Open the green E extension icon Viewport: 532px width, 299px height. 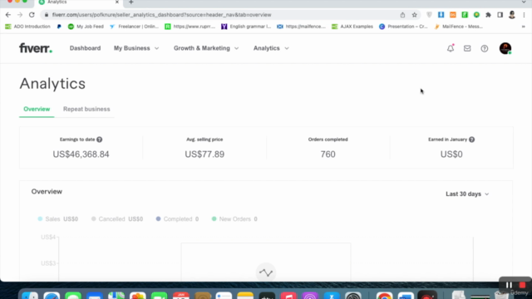[x=465, y=15]
